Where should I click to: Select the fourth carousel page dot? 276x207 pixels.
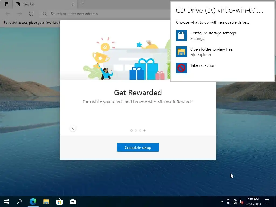[x=144, y=130]
